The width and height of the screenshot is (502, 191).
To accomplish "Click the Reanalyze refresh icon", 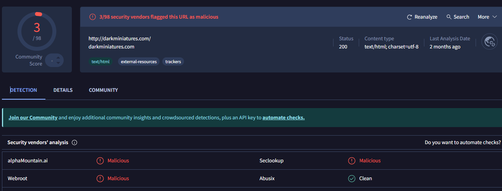I will coord(409,17).
